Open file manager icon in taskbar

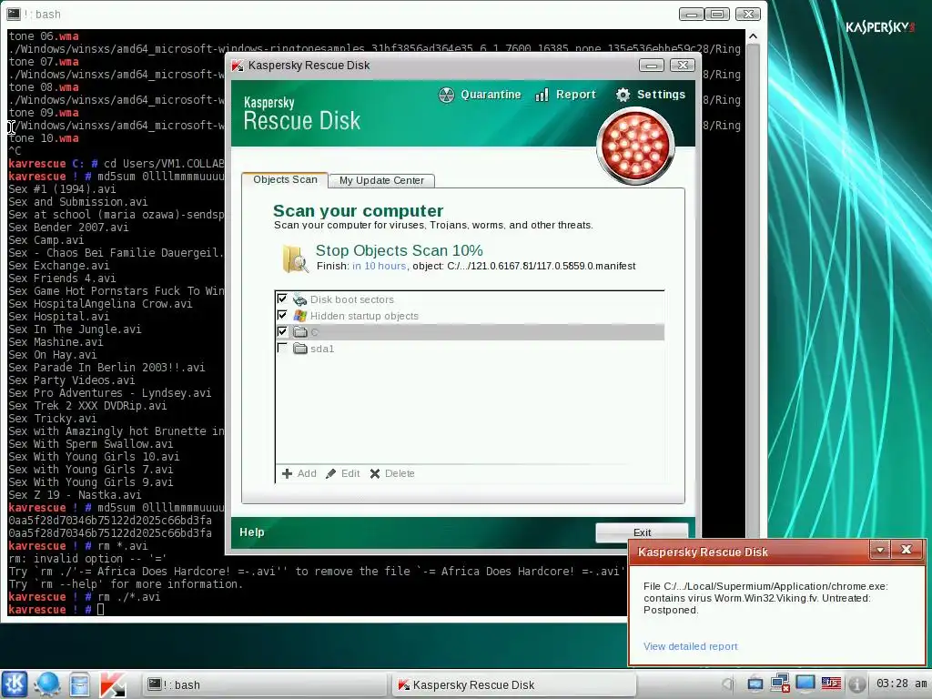pyautogui.click(x=79, y=684)
